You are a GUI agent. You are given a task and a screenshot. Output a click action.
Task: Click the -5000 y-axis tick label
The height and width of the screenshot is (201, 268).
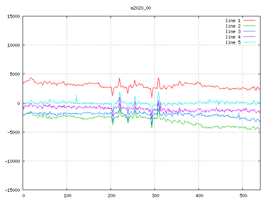pyautogui.click(x=13, y=132)
